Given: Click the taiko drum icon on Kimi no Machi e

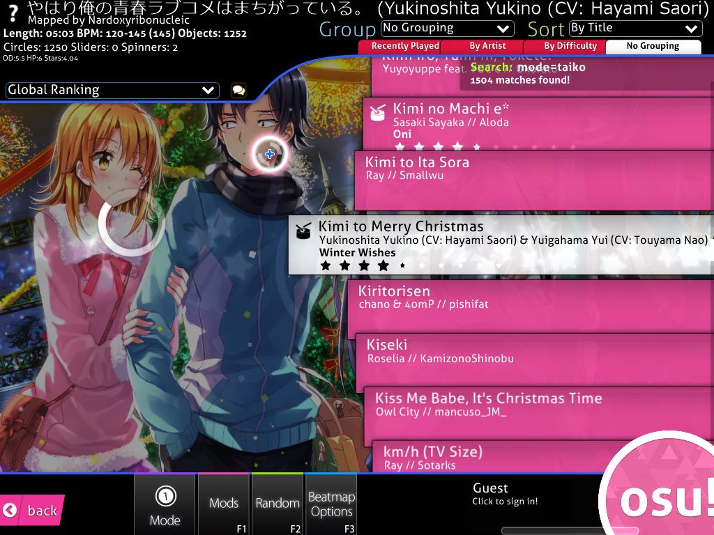Looking at the screenshot, I should click(x=377, y=113).
